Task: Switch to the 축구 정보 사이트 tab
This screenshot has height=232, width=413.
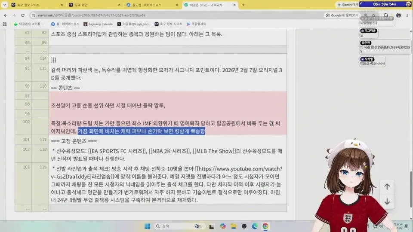Action: 37,5
